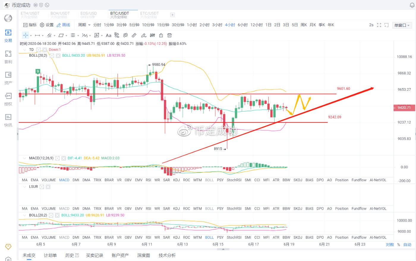Remove the LSUR indicator with X

click(x=48, y=187)
